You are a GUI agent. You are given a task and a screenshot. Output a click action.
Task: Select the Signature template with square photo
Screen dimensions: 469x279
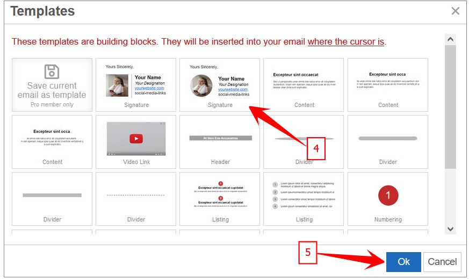tap(136, 85)
